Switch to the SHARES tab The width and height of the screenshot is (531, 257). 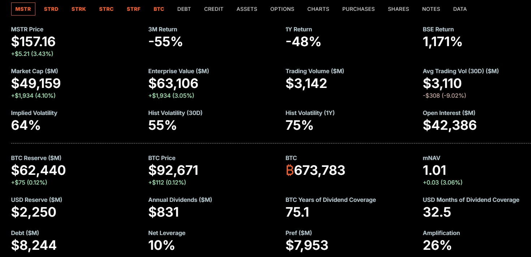[x=398, y=9]
